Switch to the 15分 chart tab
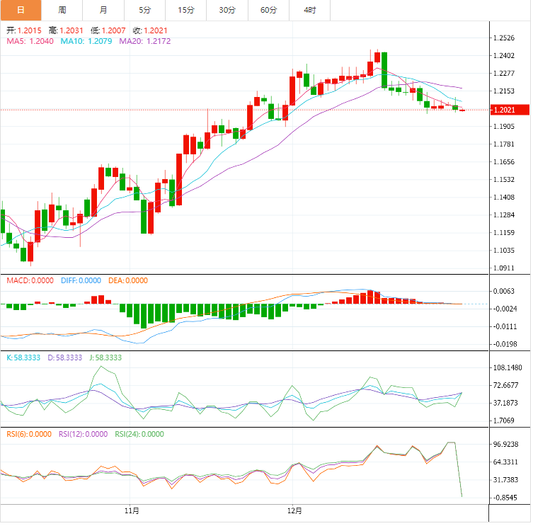The height and width of the screenshot is (526, 533). (186, 10)
